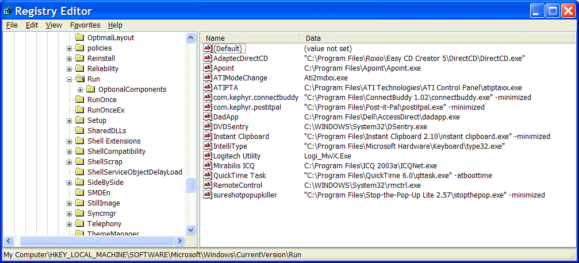The height and width of the screenshot is (263, 579).
Task: Click the string icon beside ATIModeChange
Action: pos(208,78)
